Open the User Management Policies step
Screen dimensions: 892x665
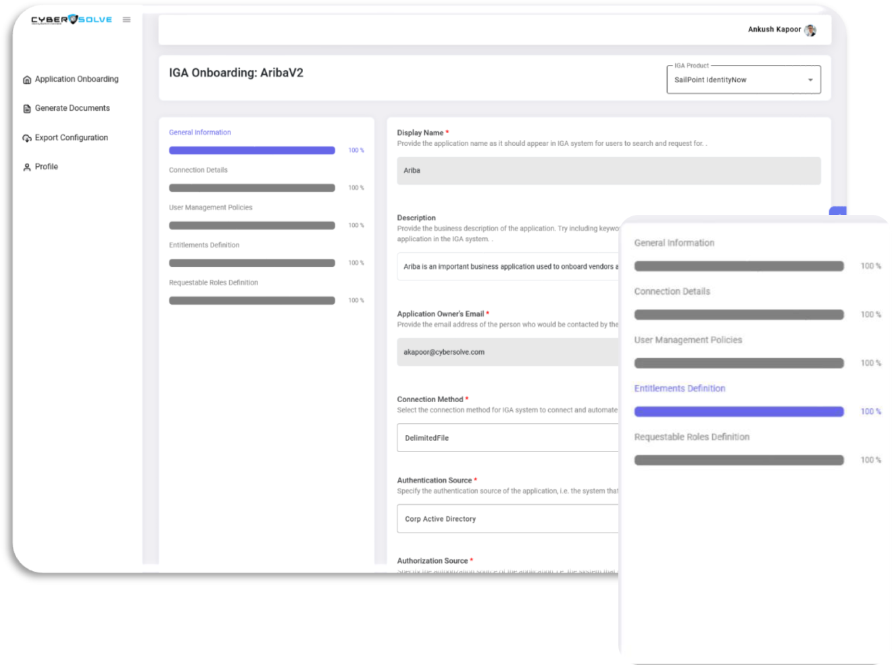point(210,207)
